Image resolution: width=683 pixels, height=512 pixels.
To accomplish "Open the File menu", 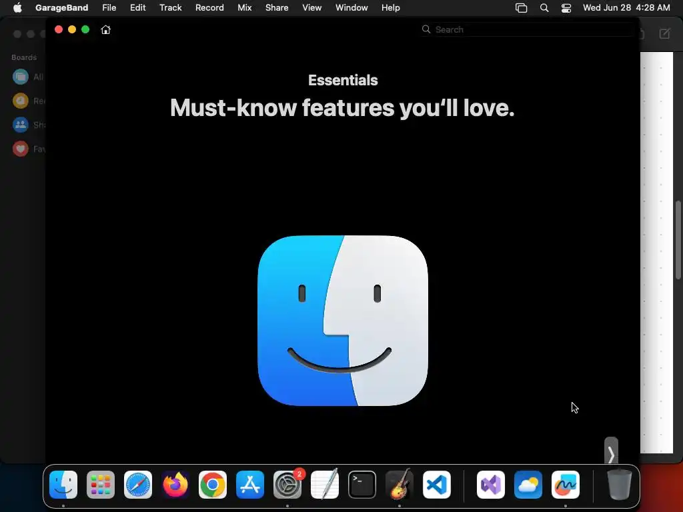I will 109,7.
